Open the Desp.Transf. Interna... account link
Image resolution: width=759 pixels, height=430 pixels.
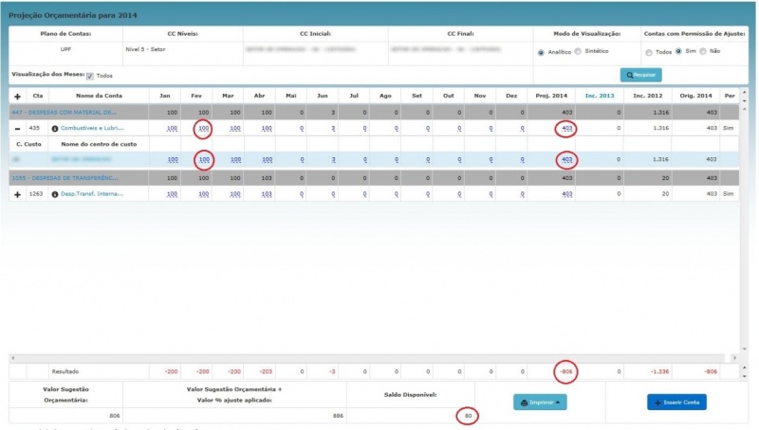point(92,194)
